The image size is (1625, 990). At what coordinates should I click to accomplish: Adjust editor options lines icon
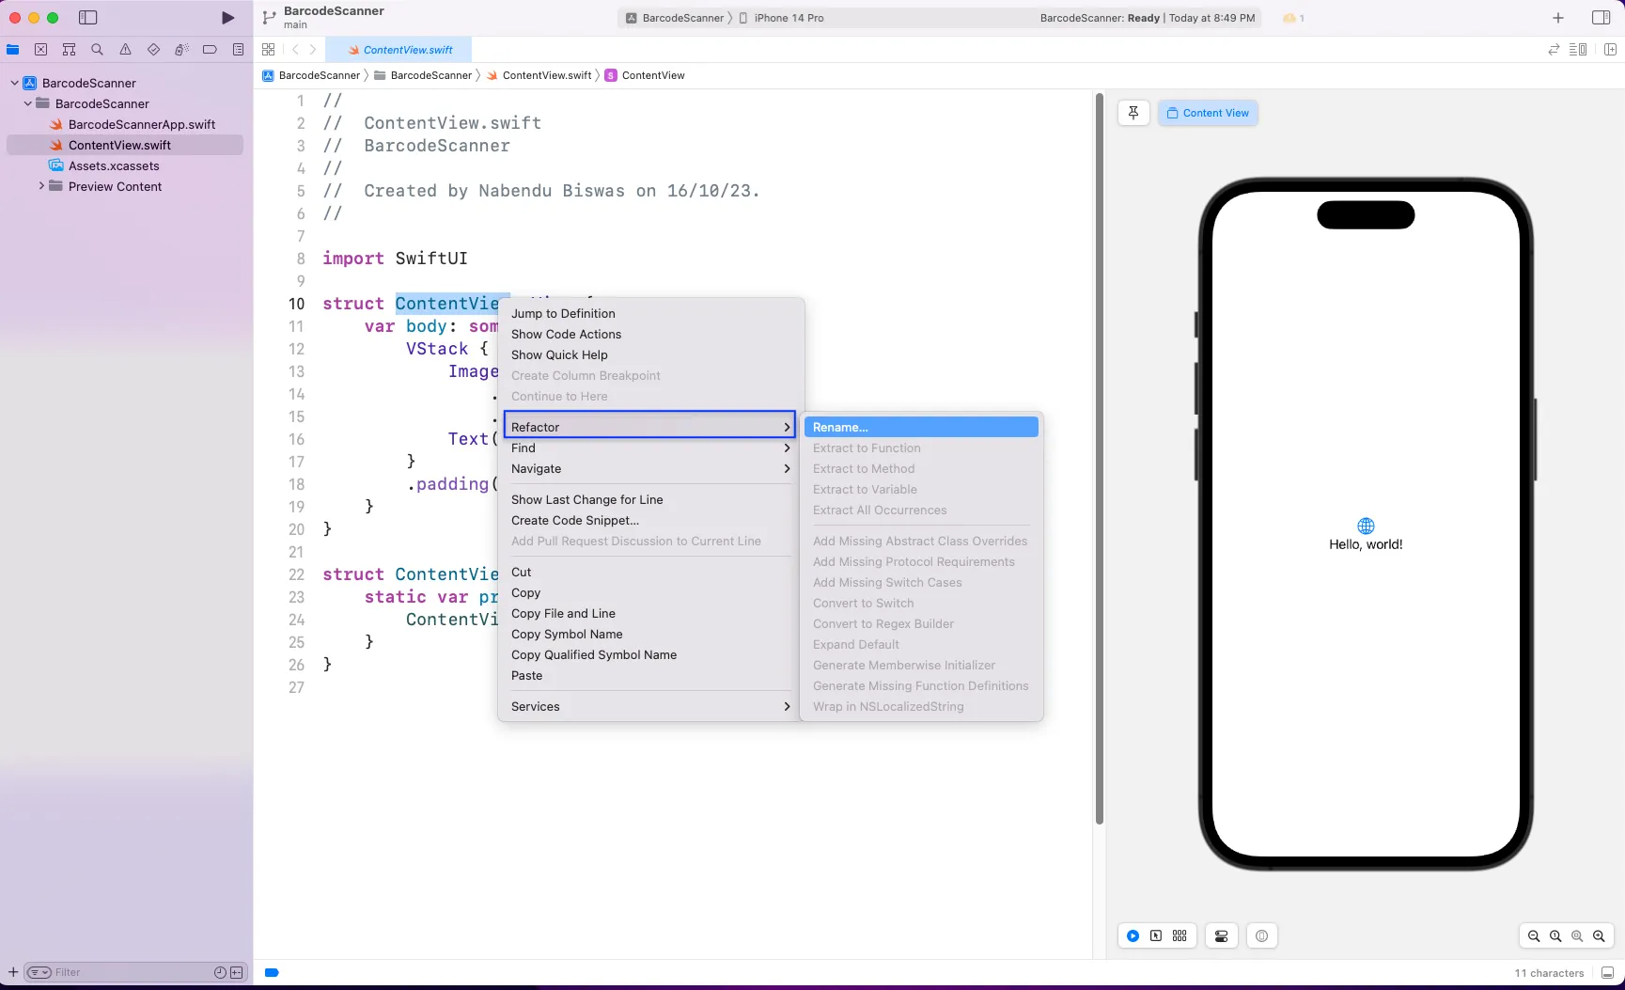coord(1578,50)
